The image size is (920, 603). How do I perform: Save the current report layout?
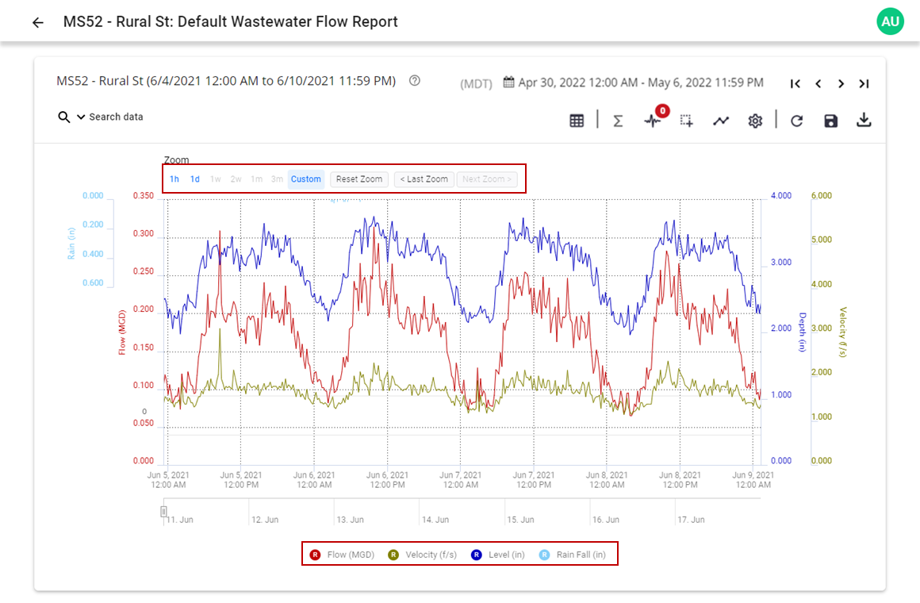[x=830, y=119]
